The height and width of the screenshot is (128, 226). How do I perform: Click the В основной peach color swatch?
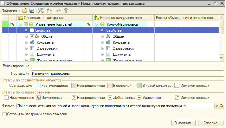pos(110,86)
